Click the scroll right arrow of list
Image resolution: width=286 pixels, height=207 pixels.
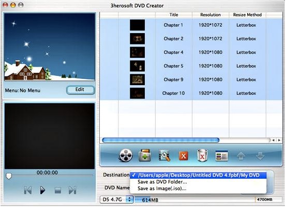pos(279,140)
